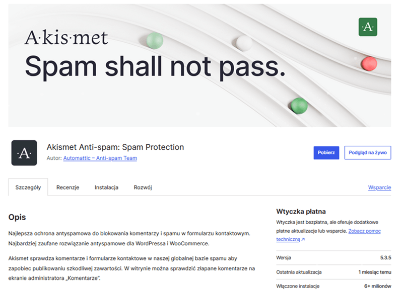Click the Akismet wordmark logo in banner
The image size is (403, 290).
coord(66,37)
